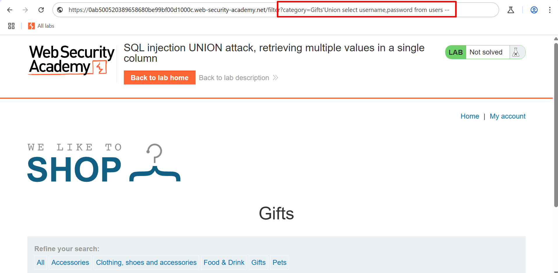Screen dimensions: 558x273
Task: Open the Chrome Labs flask icon
Action: 511,10
